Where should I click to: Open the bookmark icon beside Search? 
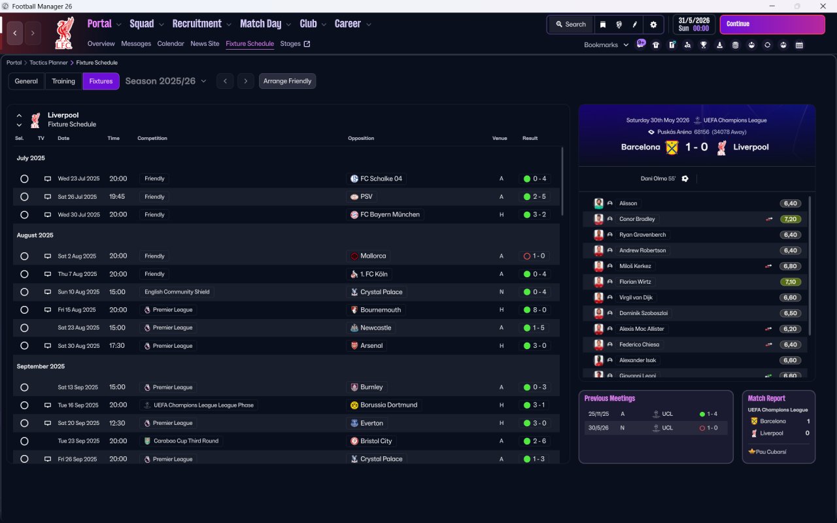tap(603, 24)
